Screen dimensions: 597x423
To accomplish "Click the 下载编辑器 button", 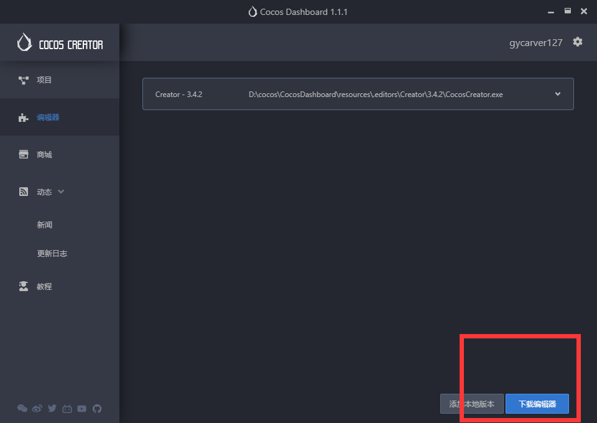I will click(x=537, y=404).
